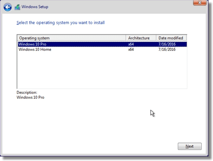Click 7/16/2016 date in Windows 10 Pro row
The width and height of the screenshot is (213, 161).
167,44
